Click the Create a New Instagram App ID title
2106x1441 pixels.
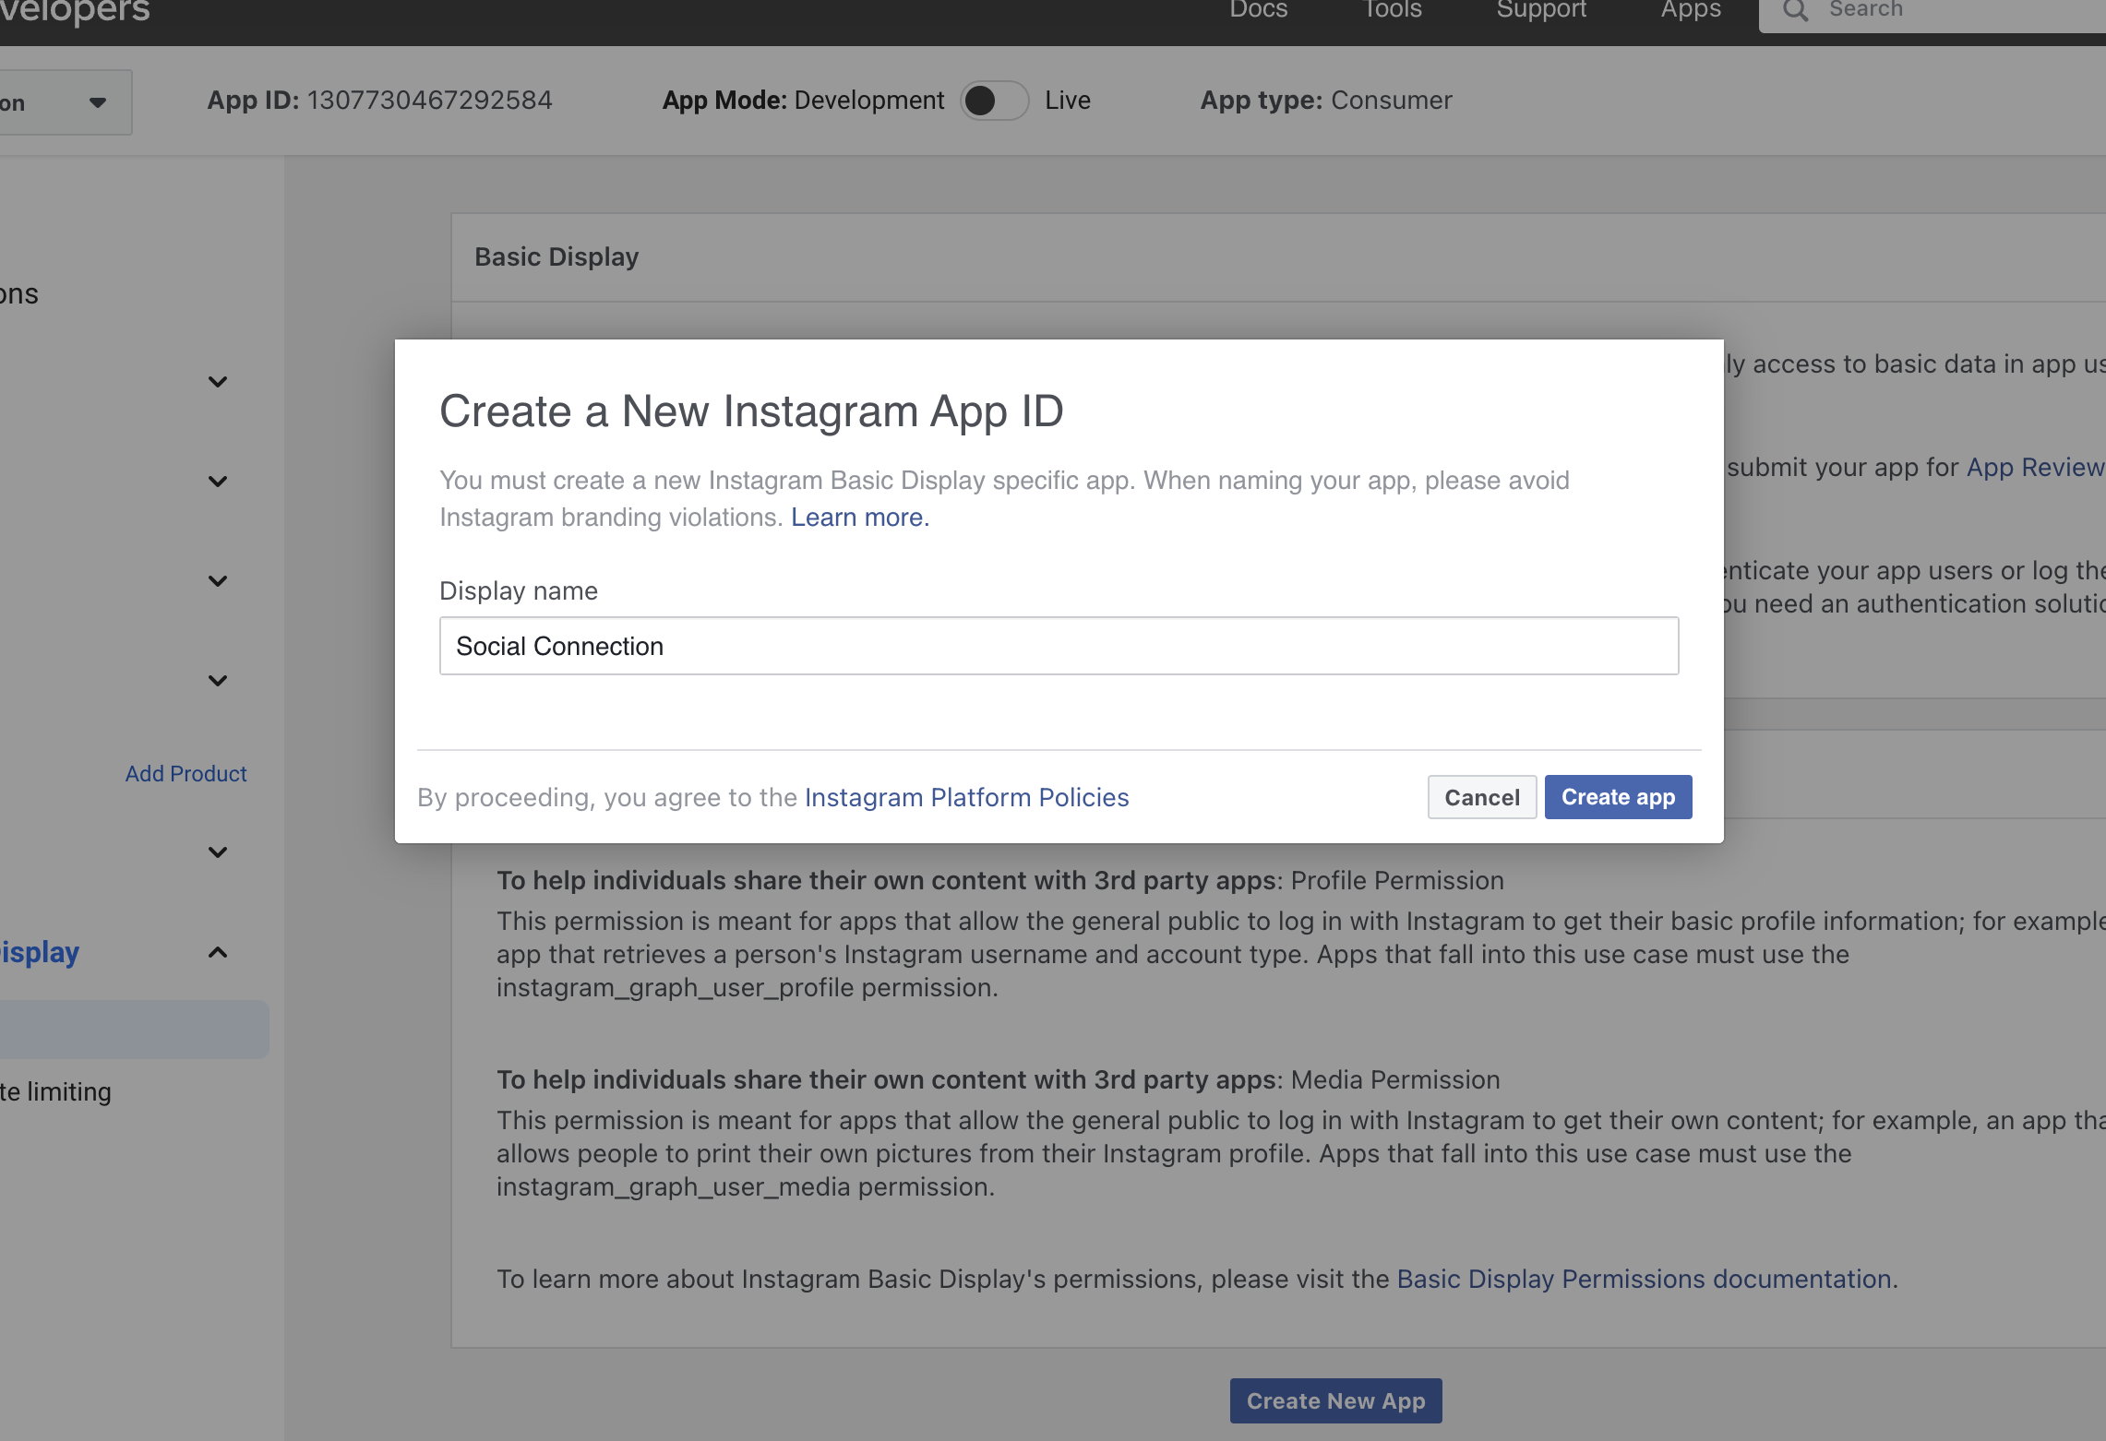(x=751, y=411)
